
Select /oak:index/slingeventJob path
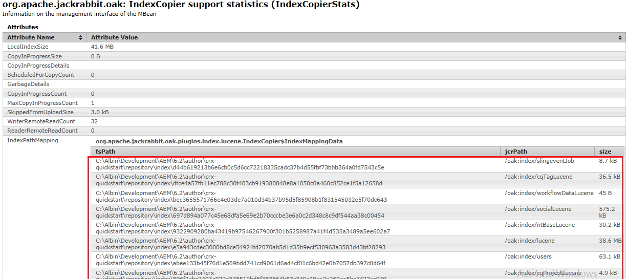click(x=539, y=161)
